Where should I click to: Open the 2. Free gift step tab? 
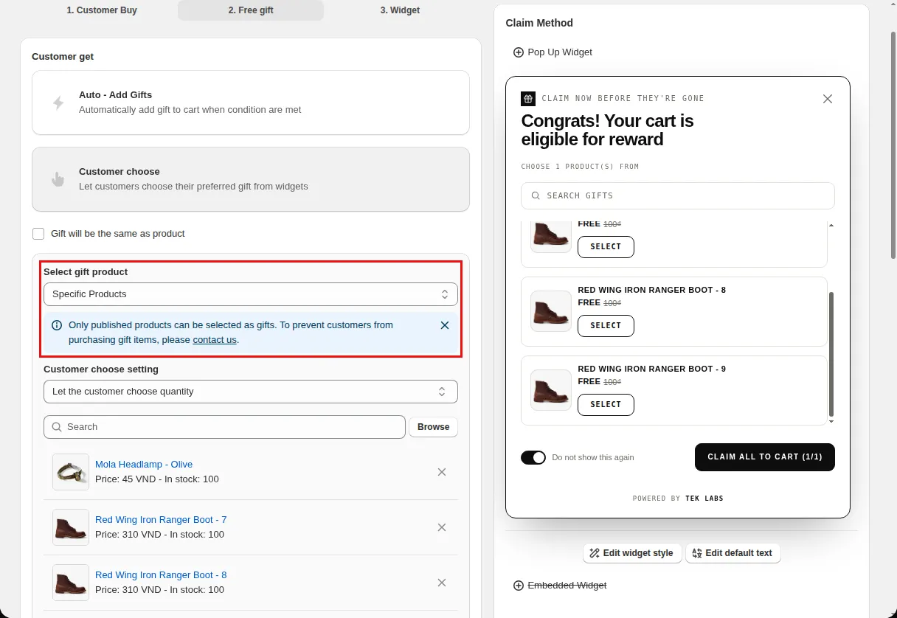251,10
